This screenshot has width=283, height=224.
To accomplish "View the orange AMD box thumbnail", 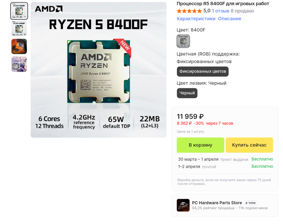I will pyautogui.click(x=19, y=46).
